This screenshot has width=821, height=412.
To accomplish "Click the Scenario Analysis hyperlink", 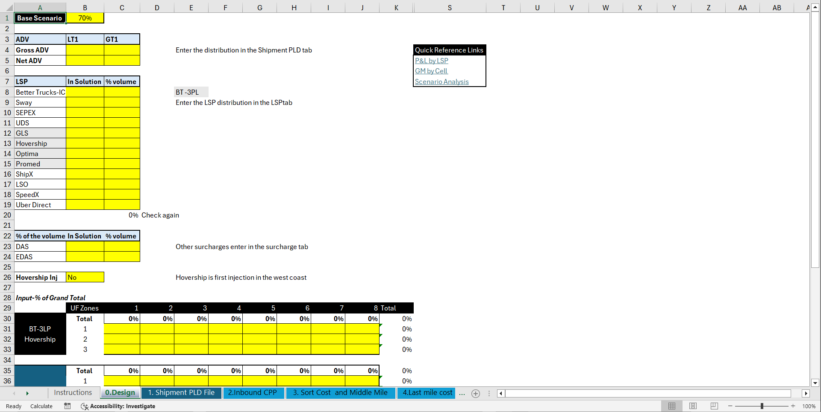I will (x=441, y=81).
